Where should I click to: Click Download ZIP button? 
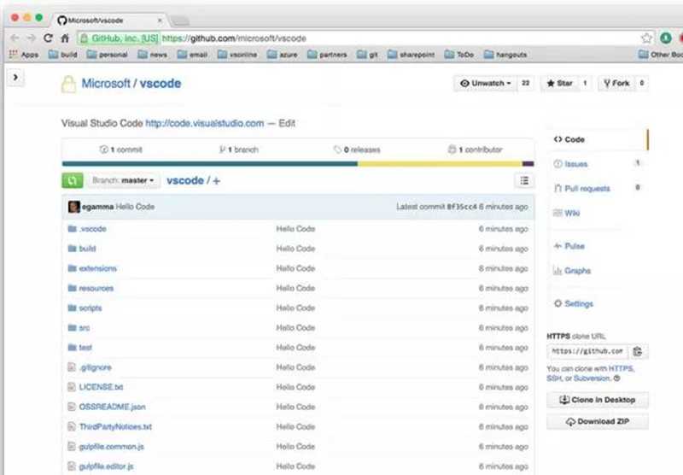click(597, 421)
